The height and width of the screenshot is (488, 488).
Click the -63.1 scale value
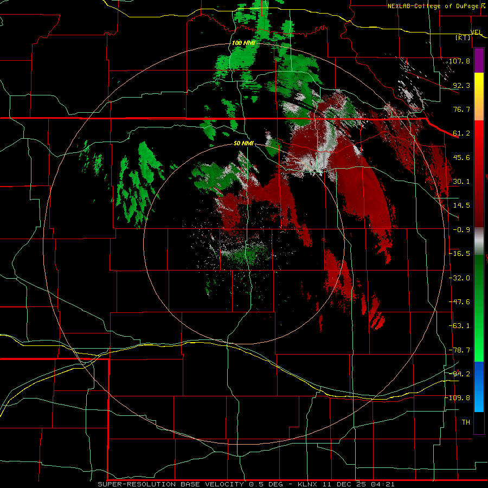[x=460, y=326]
